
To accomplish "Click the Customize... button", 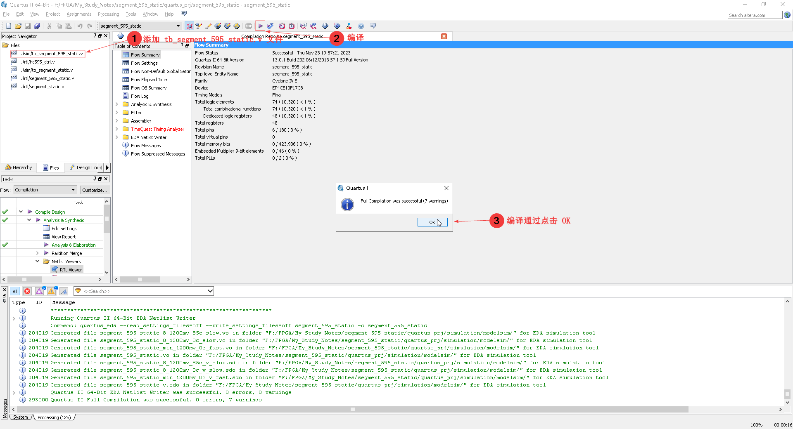I will (95, 190).
